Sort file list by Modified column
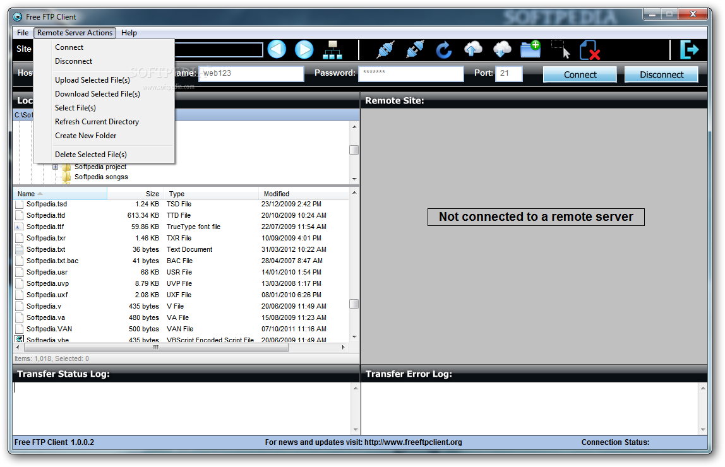The height and width of the screenshot is (467, 725). coord(303,194)
